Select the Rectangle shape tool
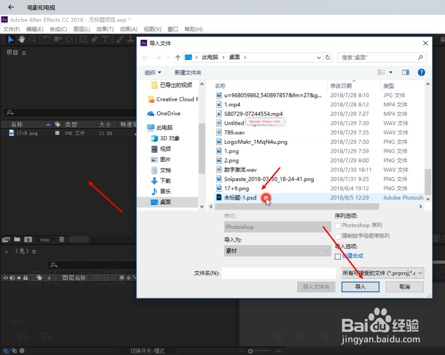445x355 pixels. [x=83, y=39]
